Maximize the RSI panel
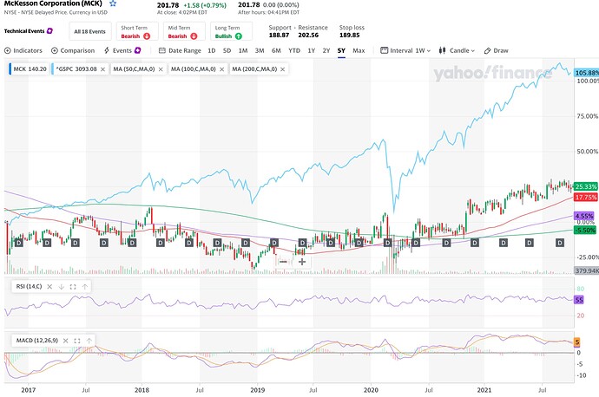 73,286
